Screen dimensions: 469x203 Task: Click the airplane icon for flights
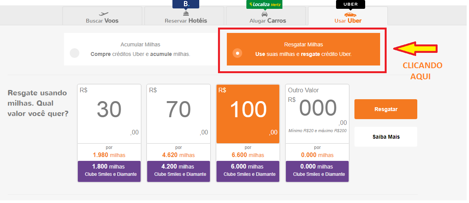pos(102,14)
